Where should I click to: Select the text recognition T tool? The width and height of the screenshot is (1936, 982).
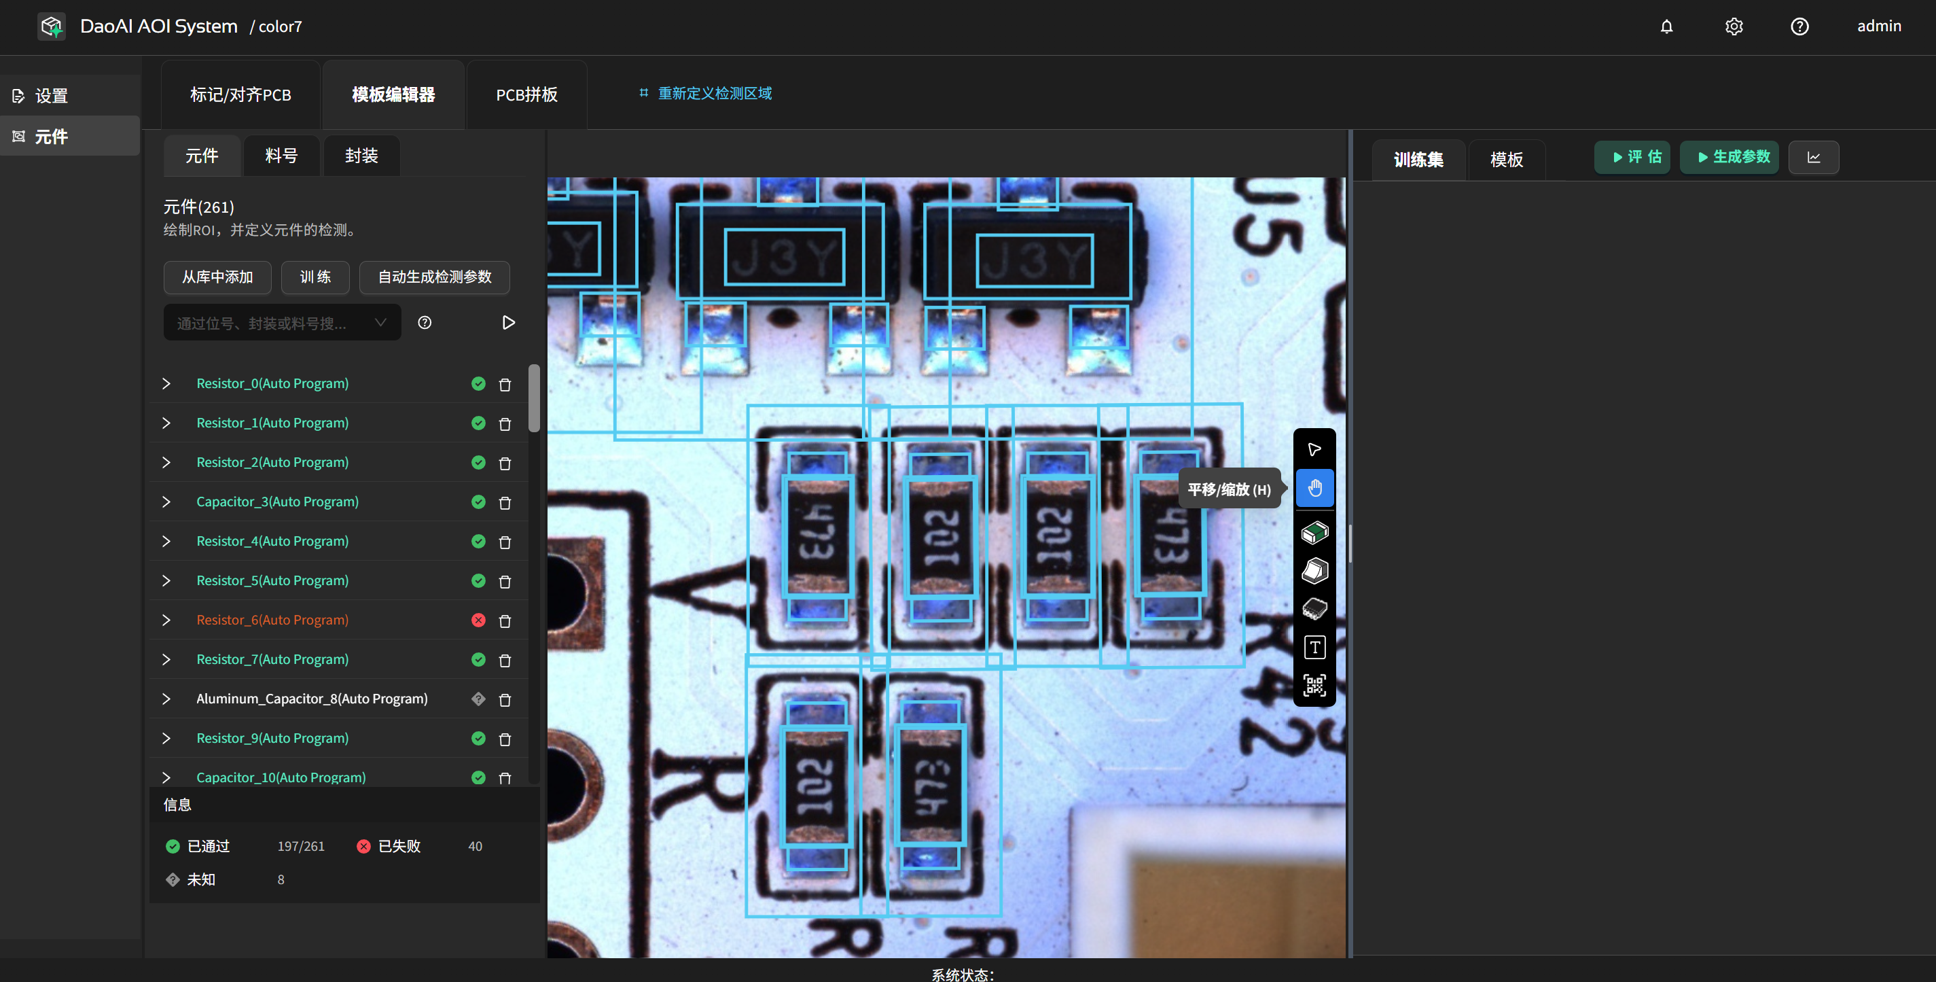click(x=1314, y=647)
